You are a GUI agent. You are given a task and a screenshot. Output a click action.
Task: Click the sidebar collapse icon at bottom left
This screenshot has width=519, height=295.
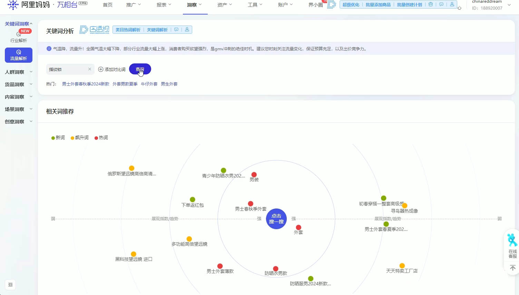coord(10,285)
